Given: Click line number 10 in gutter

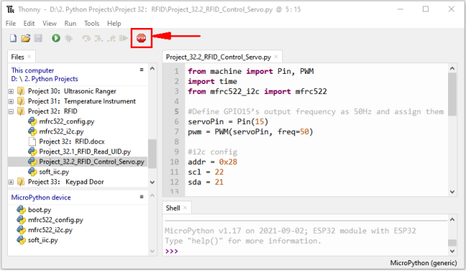Looking at the screenshot, I should [174, 162].
